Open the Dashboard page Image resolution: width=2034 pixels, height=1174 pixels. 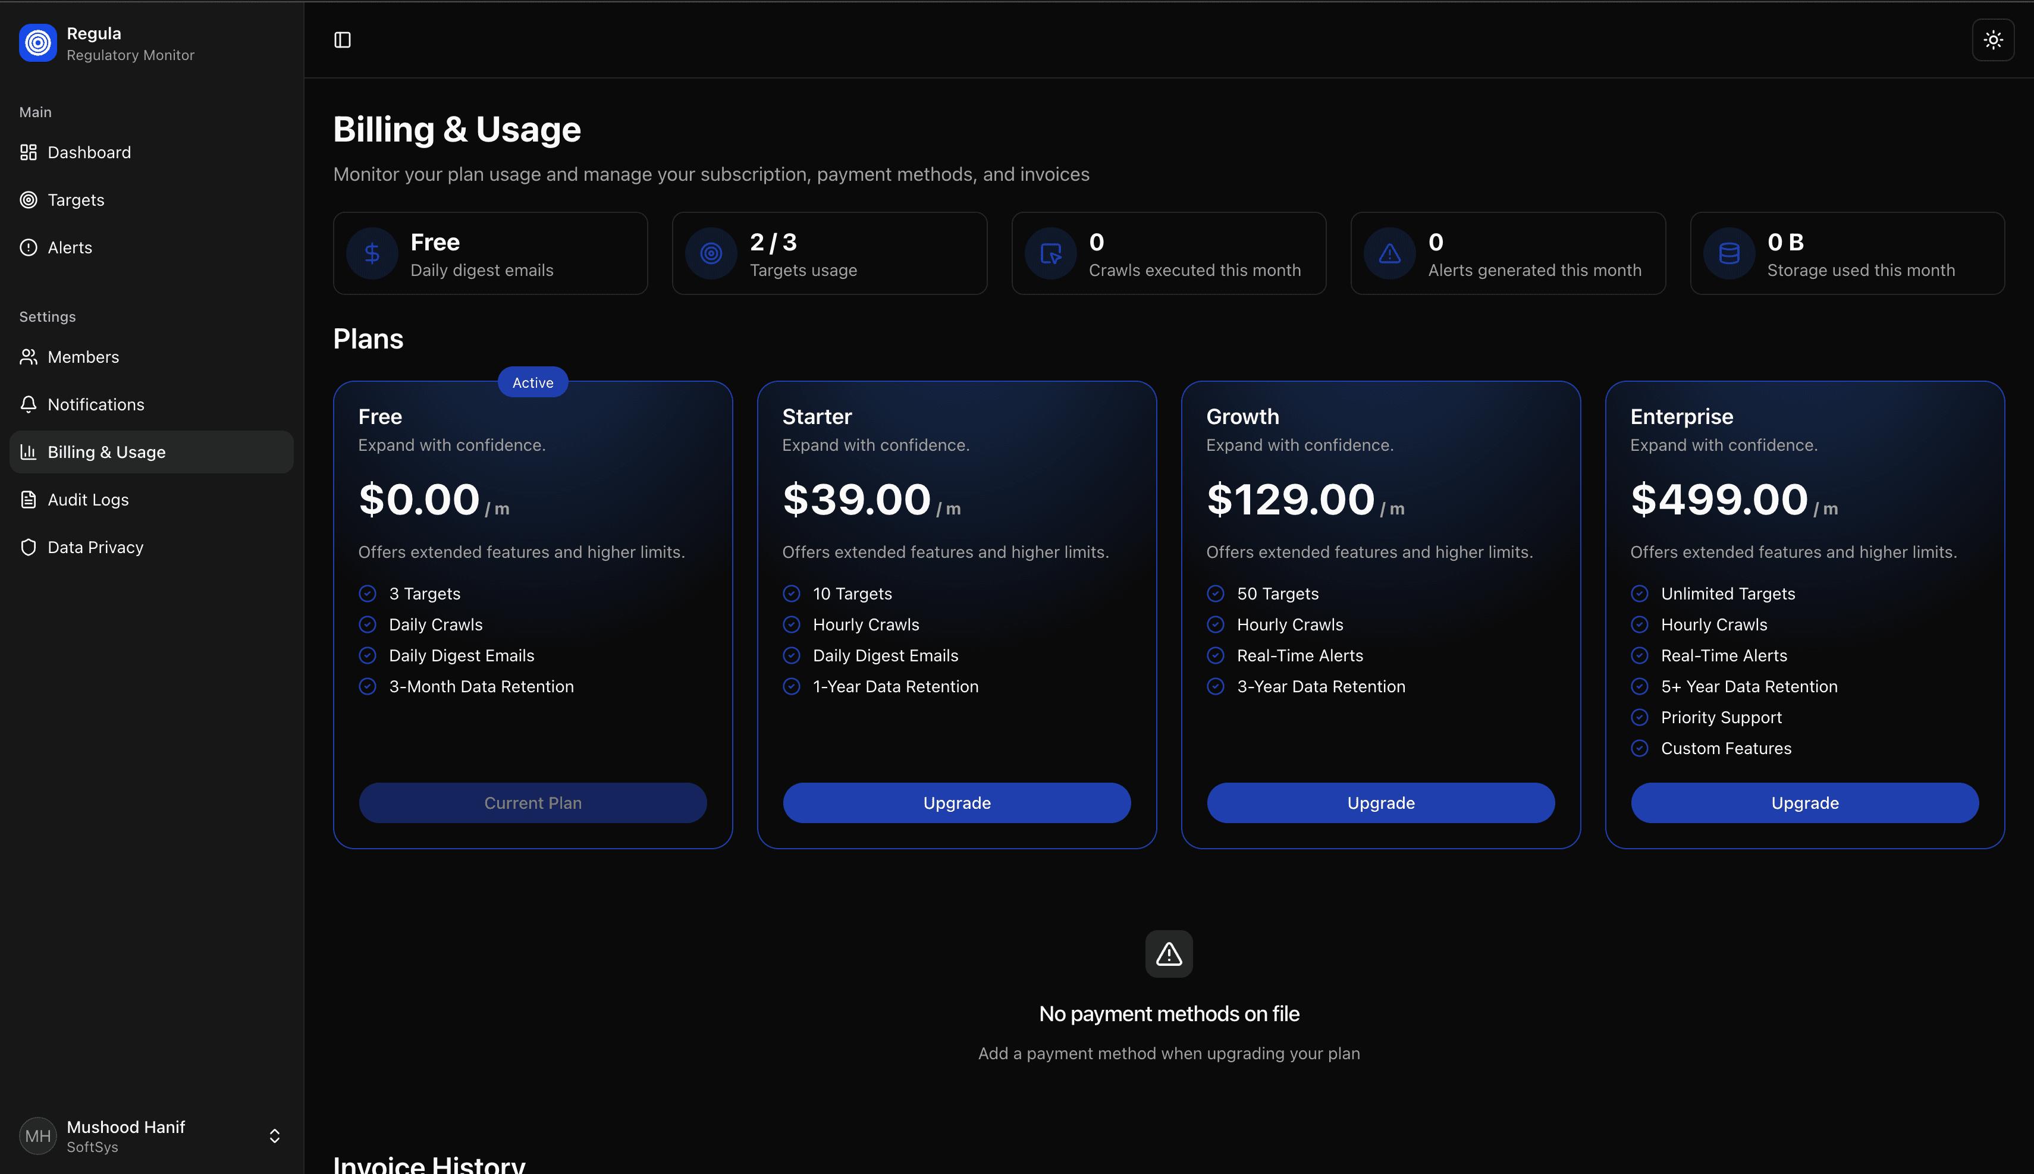(x=89, y=152)
